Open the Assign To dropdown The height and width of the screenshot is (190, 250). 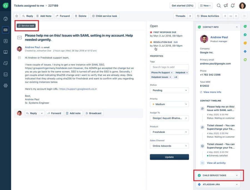click(x=169, y=118)
